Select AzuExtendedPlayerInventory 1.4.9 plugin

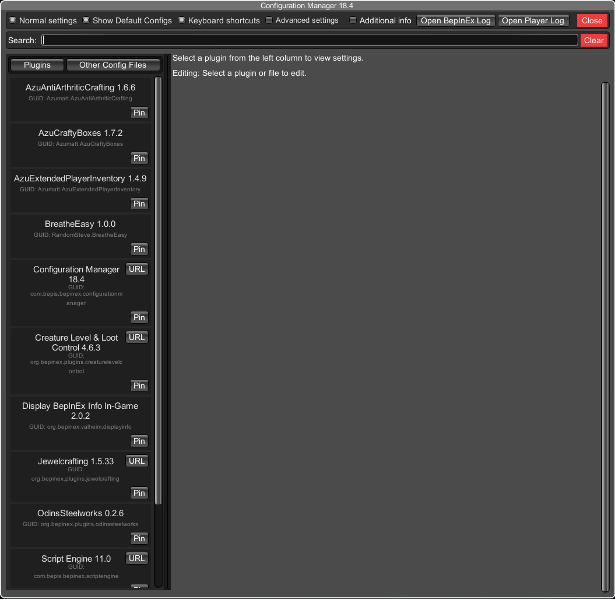[x=80, y=178]
